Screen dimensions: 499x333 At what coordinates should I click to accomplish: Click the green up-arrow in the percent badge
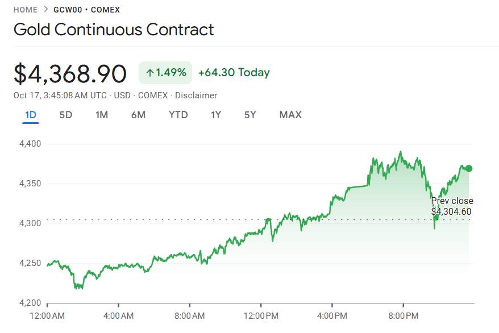coord(150,73)
